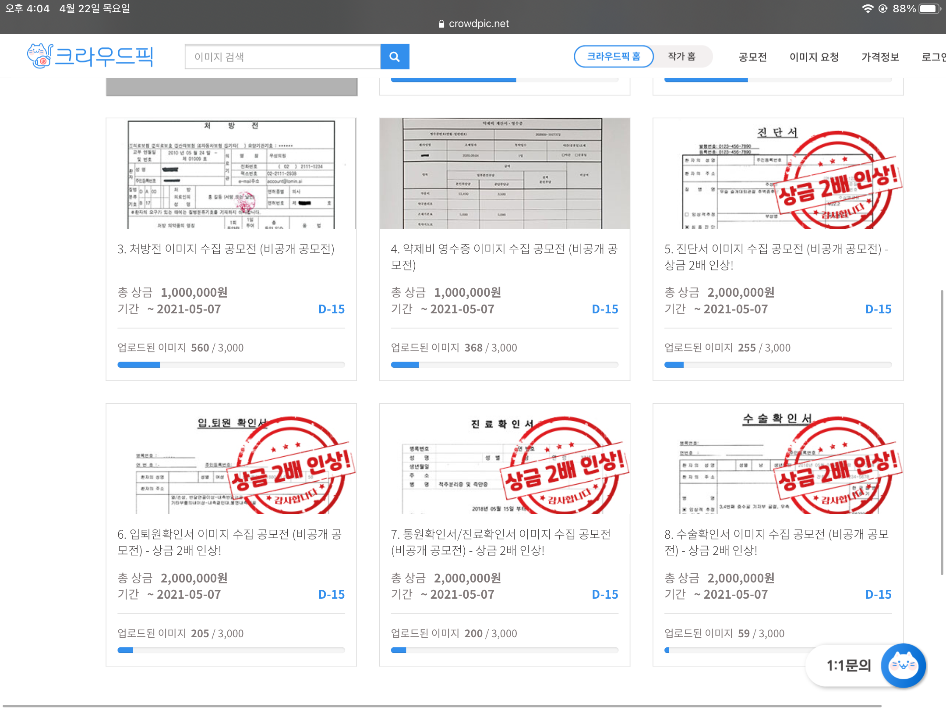The height and width of the screenshot is (710, 946).
Task: Go to 가격정보 page
Action: [880, 57]
